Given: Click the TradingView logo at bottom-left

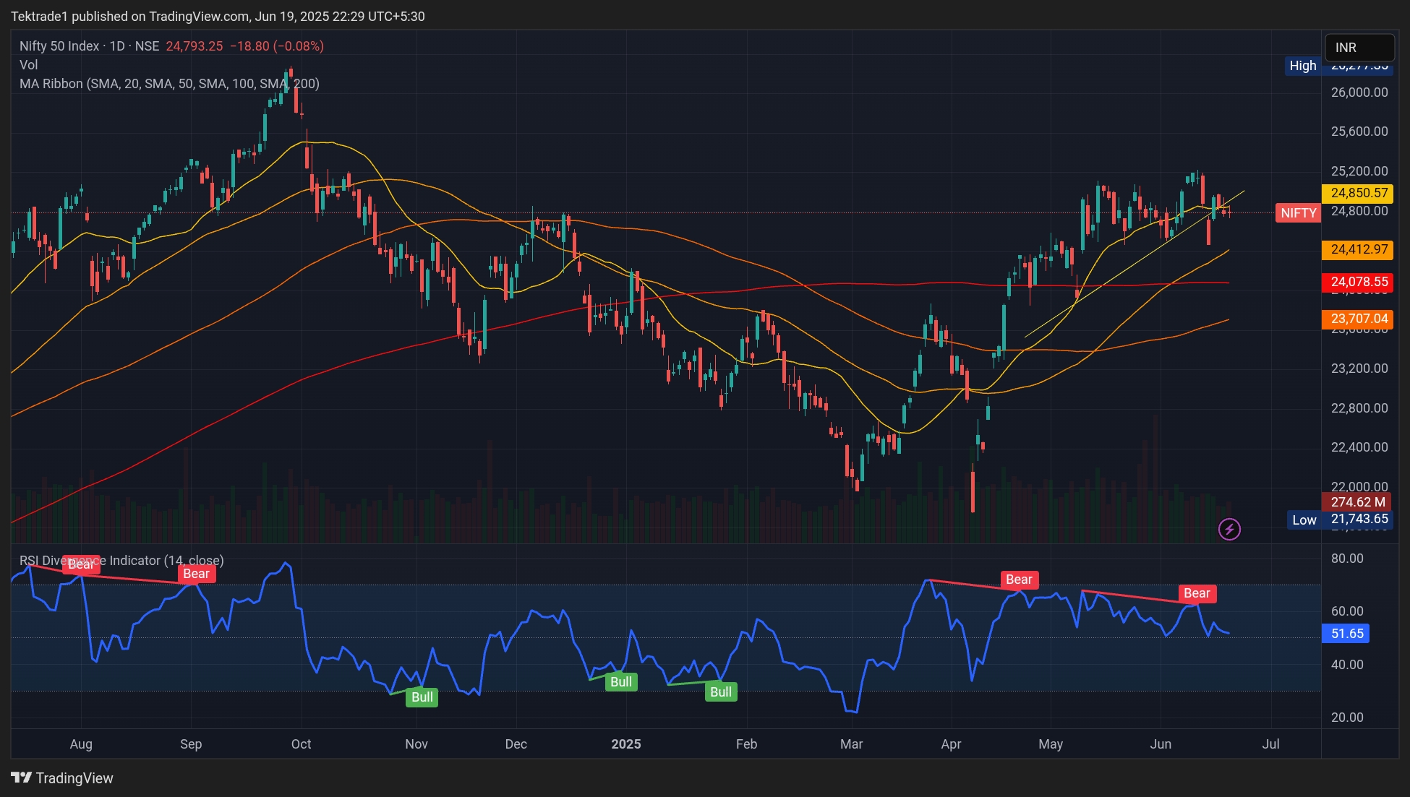Looking at the screenshot, I should 62,778.
